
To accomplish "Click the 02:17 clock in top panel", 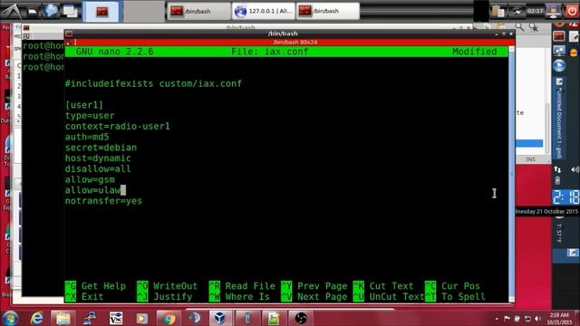I will tap(536, 11).
